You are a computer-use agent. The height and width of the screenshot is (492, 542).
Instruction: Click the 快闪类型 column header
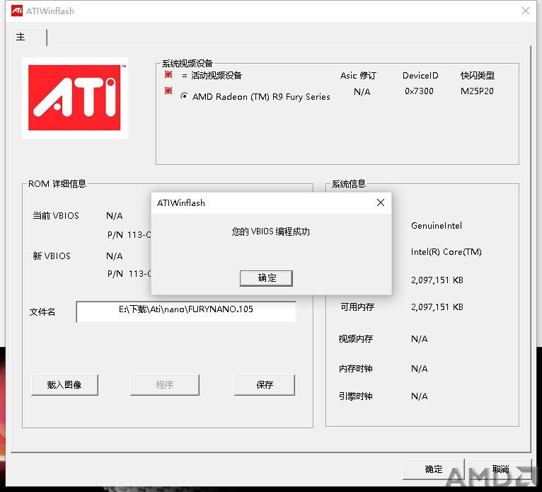pos(478,75)
